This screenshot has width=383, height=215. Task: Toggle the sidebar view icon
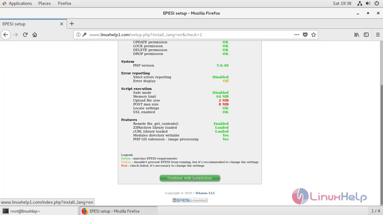click(x=366, y=35)
